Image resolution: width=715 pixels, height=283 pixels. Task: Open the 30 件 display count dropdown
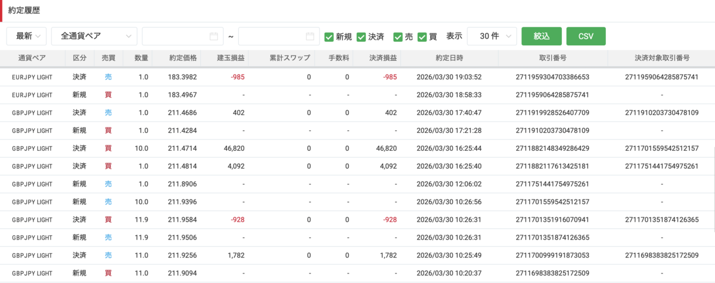tap(492, 36)
